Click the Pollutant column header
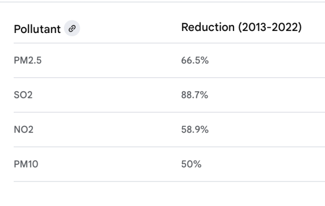 (37, 28)
